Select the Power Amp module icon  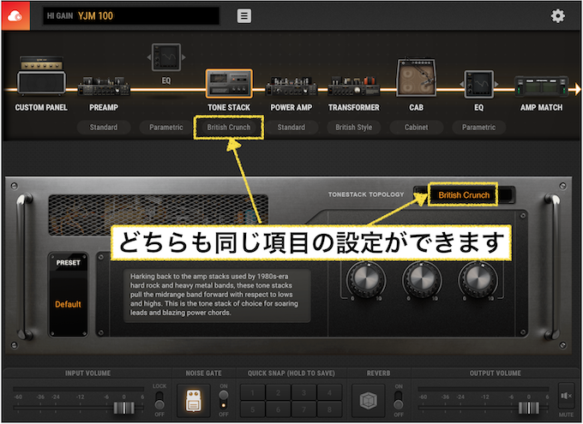pos(291,87)
